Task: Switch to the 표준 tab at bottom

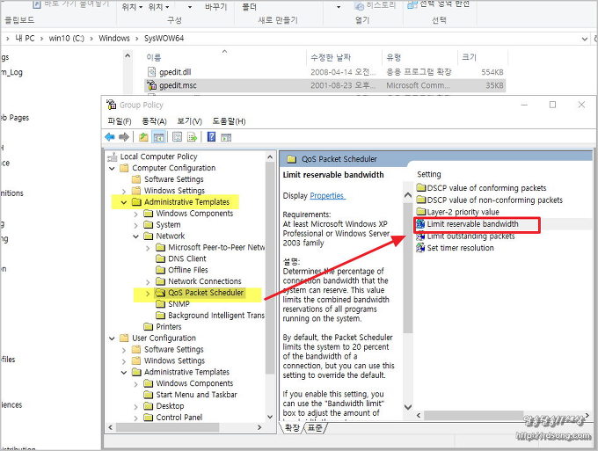Action: click(x=314, y=428)
